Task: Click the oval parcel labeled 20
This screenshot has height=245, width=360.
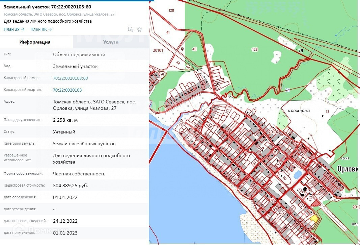Action: tap(284, 178)
